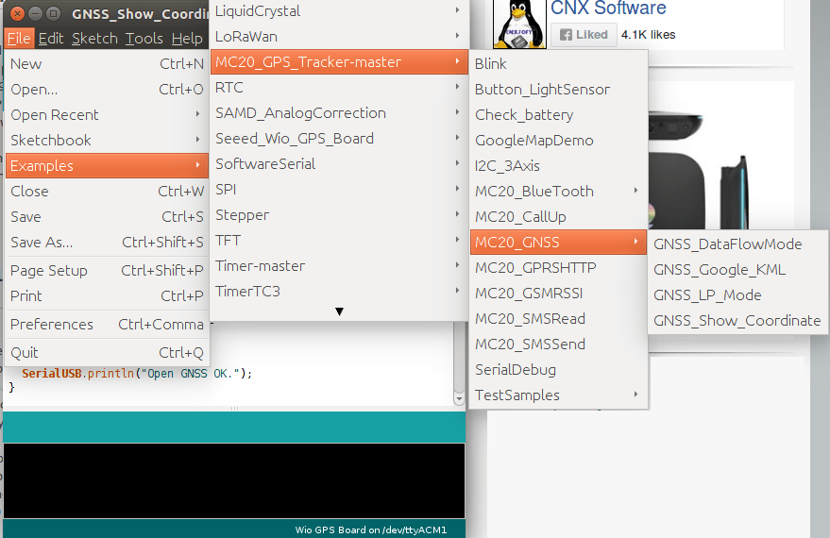This screenshot has height=538, width=830.
Task: Expand TimerTC3 examples submenu
Action: point(339,291)
